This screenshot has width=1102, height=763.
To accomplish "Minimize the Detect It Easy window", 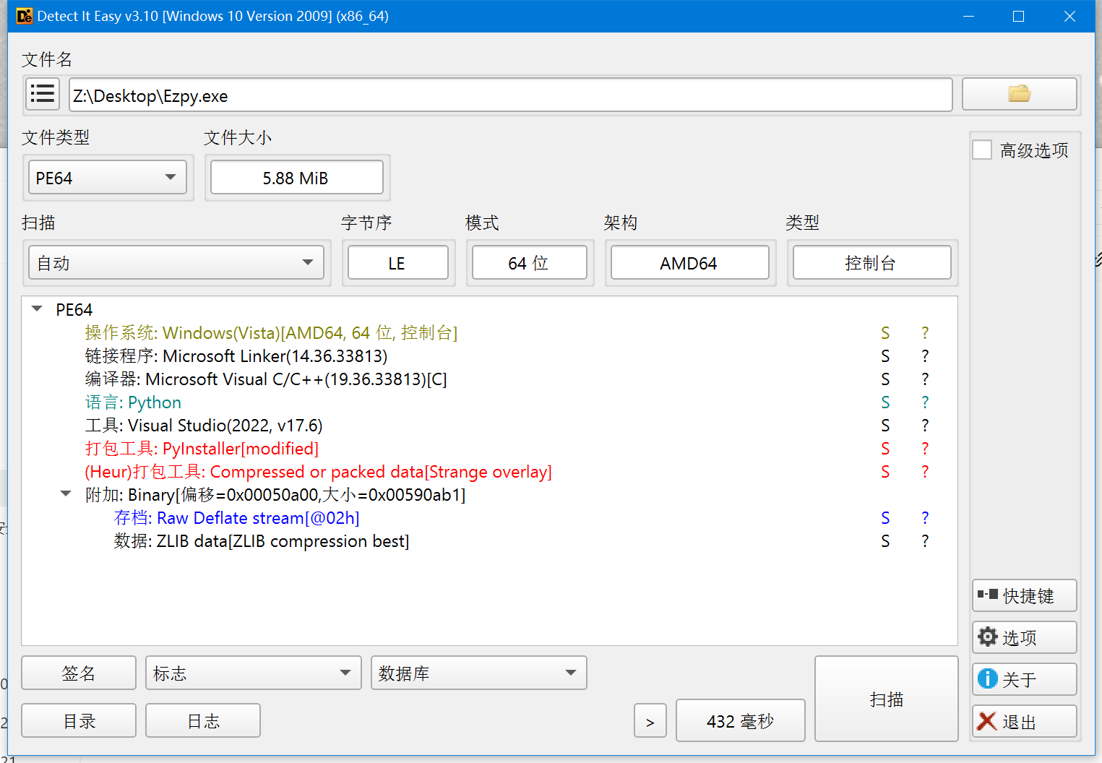I will pos(969,16).
